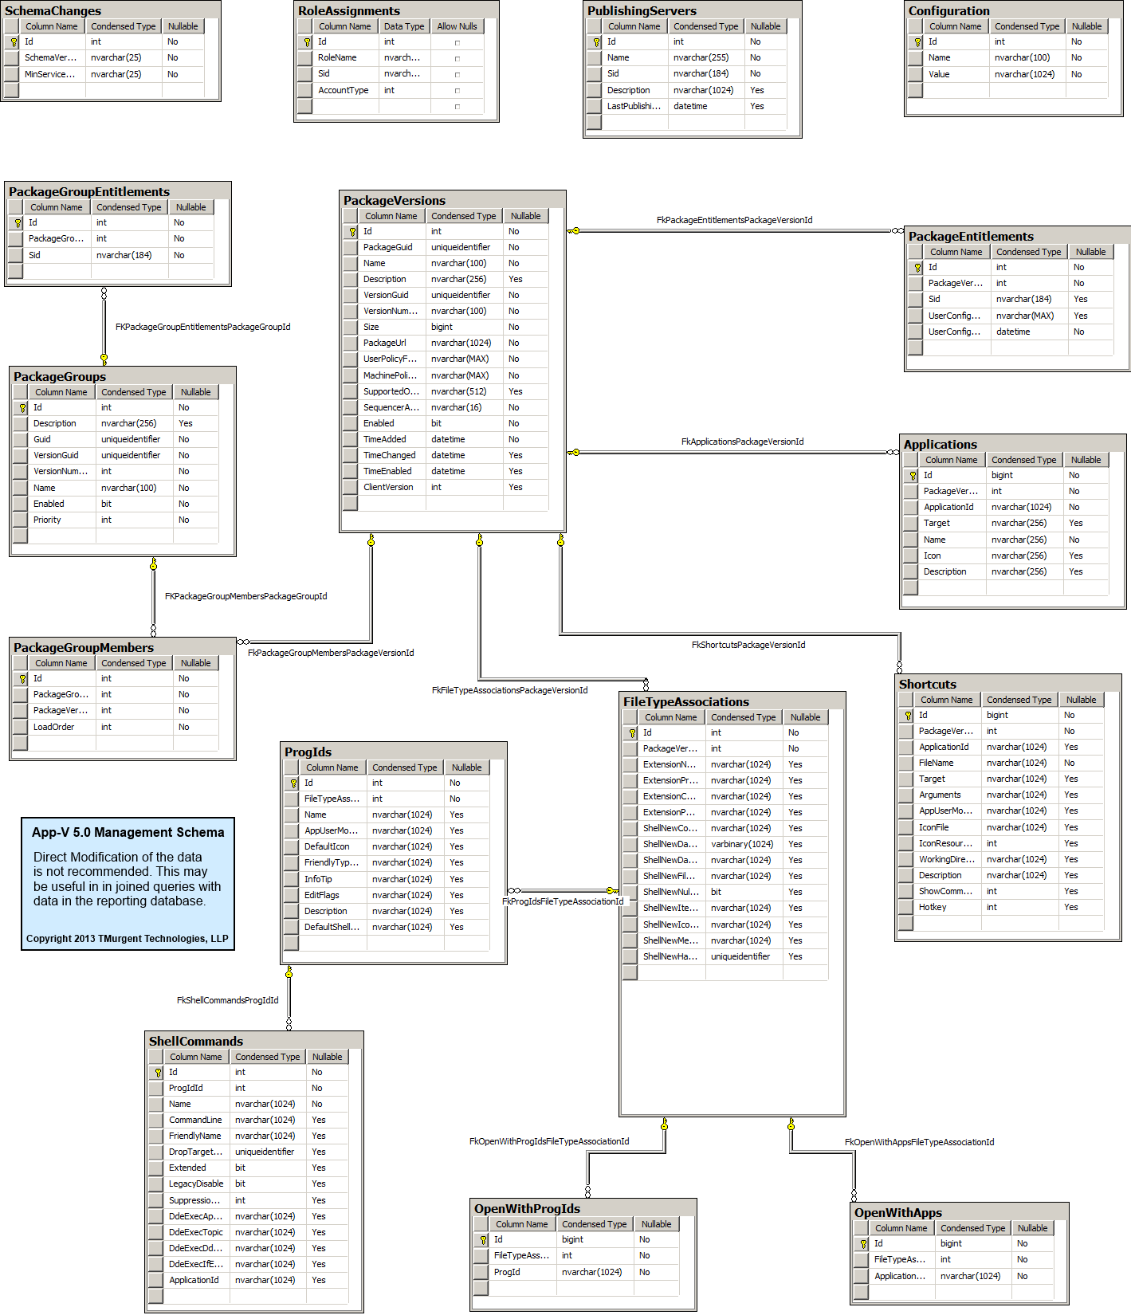
Task: Click the Data Type header in RoleAssignments
Action: [x=404, y=26]
